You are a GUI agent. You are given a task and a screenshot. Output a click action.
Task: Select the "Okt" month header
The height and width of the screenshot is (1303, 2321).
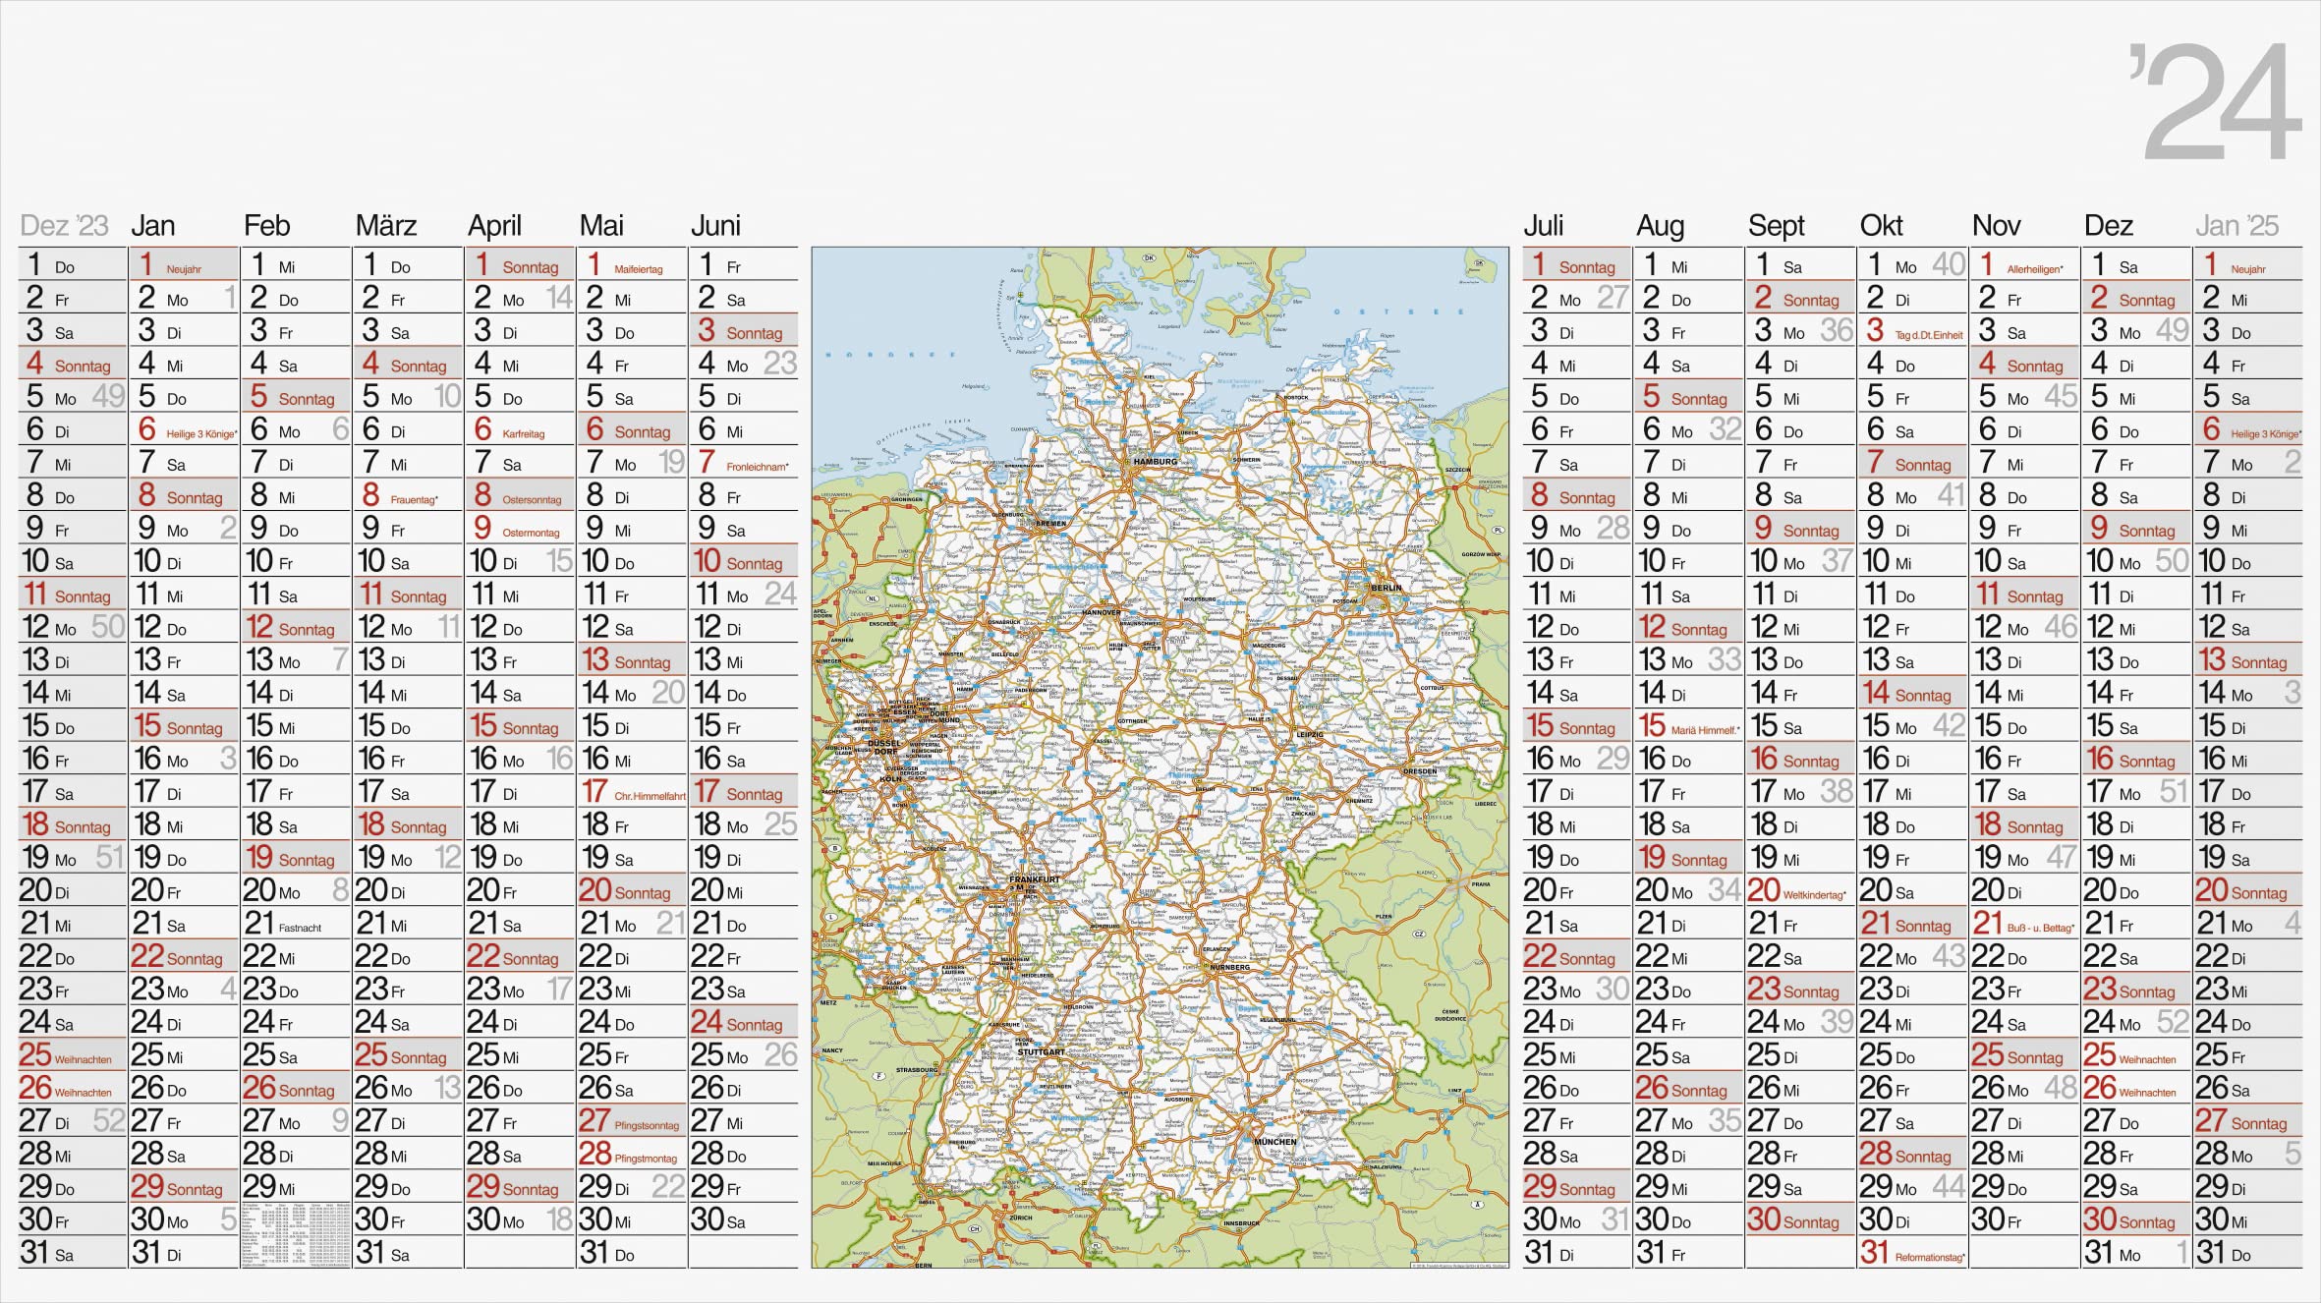[1882, 226]
